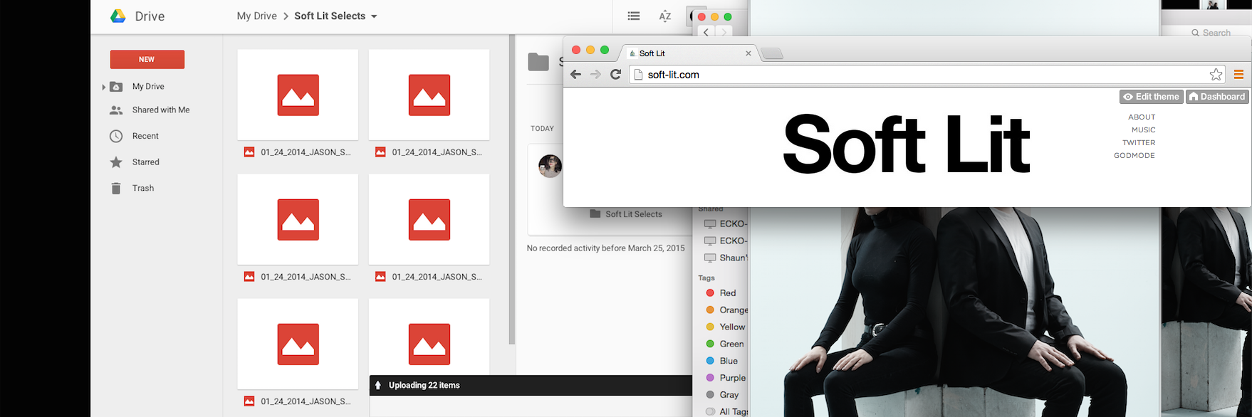Select the Blue tag in Finder
Viewport: 1252px width, 417px height.
click(x=721, y=361)
